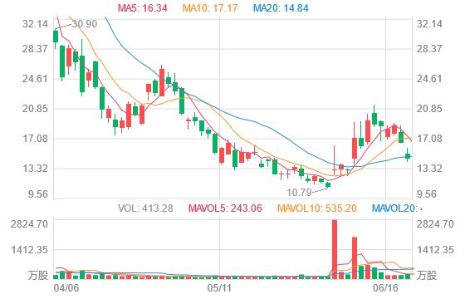Viewport: 465px width, 299px height.
Task: Click the 2824.70 label on the left volume axis
Action: click(29, 224)
